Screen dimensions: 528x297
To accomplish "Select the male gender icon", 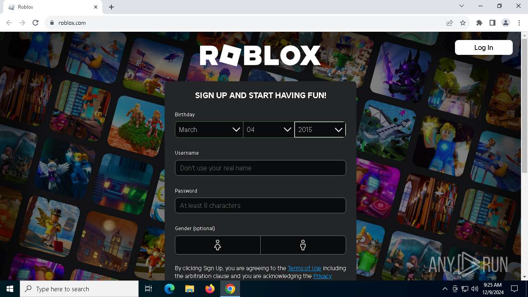I will pos(303,245).
